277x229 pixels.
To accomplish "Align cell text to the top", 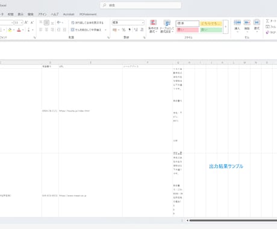I will (x=41, y=22).
